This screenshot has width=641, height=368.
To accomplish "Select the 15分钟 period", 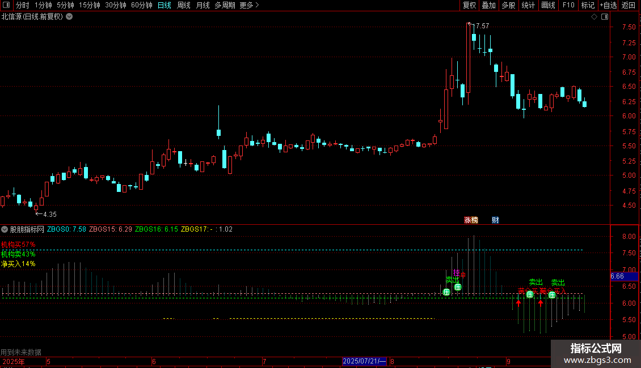I will (x=90, y=5).
